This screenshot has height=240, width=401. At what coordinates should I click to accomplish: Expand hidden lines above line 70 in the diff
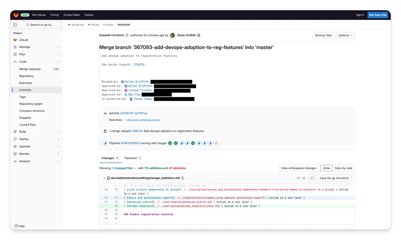[110, 185]
